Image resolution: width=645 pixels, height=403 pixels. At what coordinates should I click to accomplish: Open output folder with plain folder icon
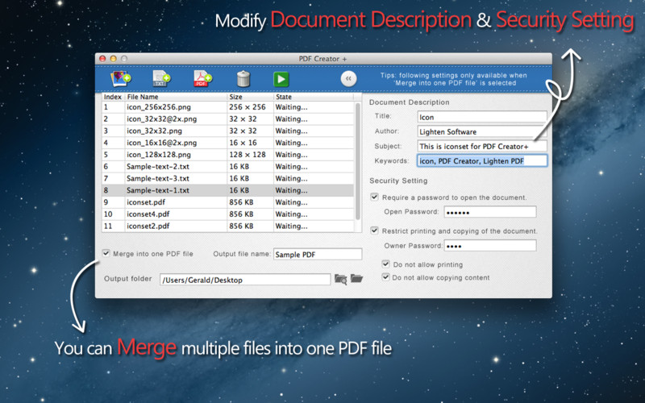pos(356,278)
